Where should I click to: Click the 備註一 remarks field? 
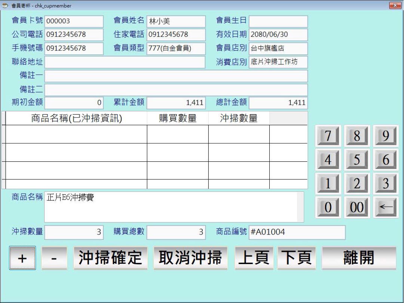coord(177,76)
